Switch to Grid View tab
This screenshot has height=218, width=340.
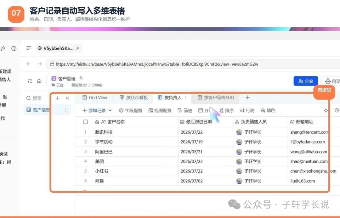(x=95, y=98)
